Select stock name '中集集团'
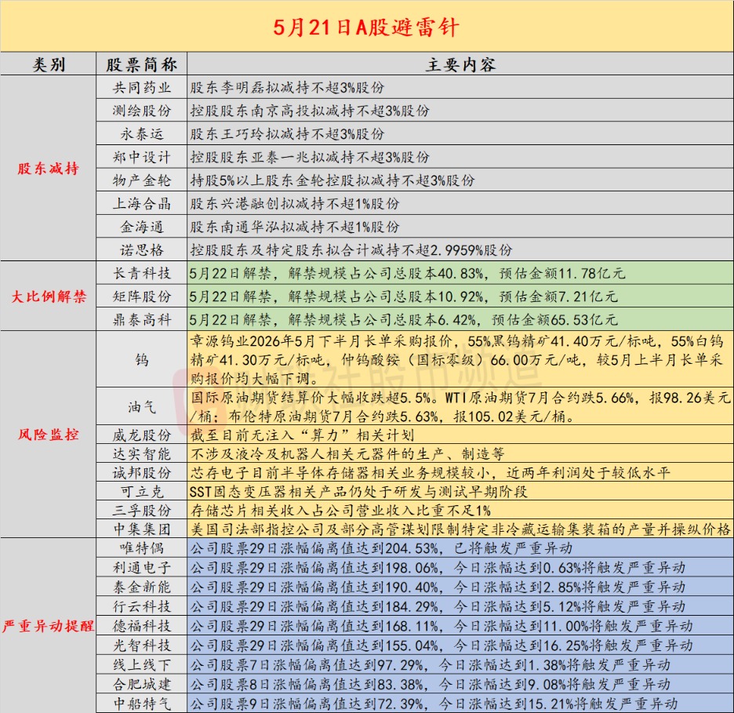Viewport: 734px width, 713px height. point(141,529)
